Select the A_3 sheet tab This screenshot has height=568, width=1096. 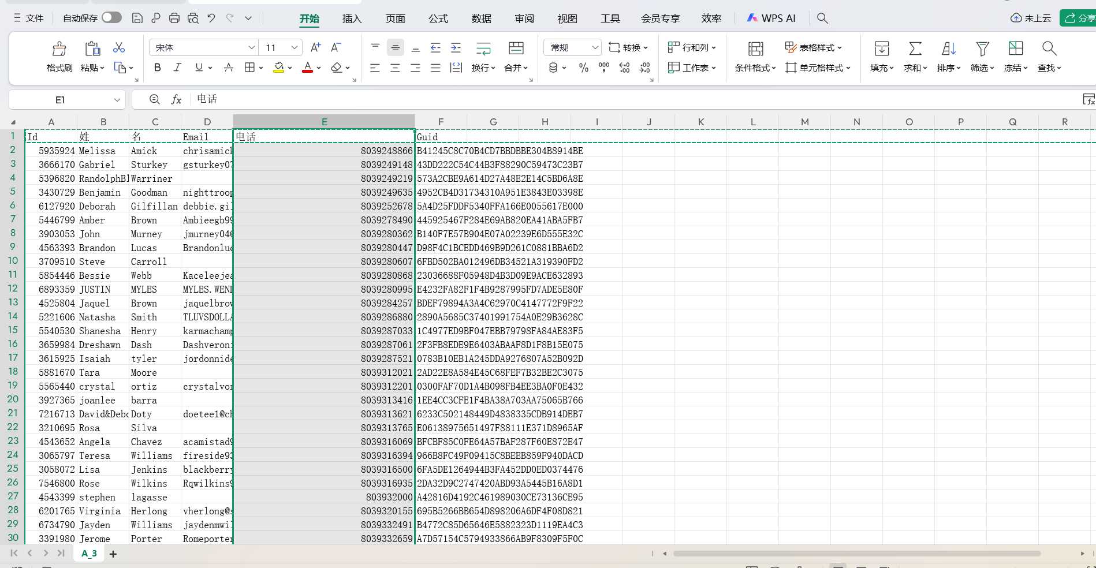89,554
